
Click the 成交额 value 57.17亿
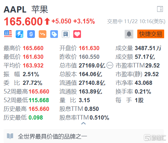coord(145,57)
